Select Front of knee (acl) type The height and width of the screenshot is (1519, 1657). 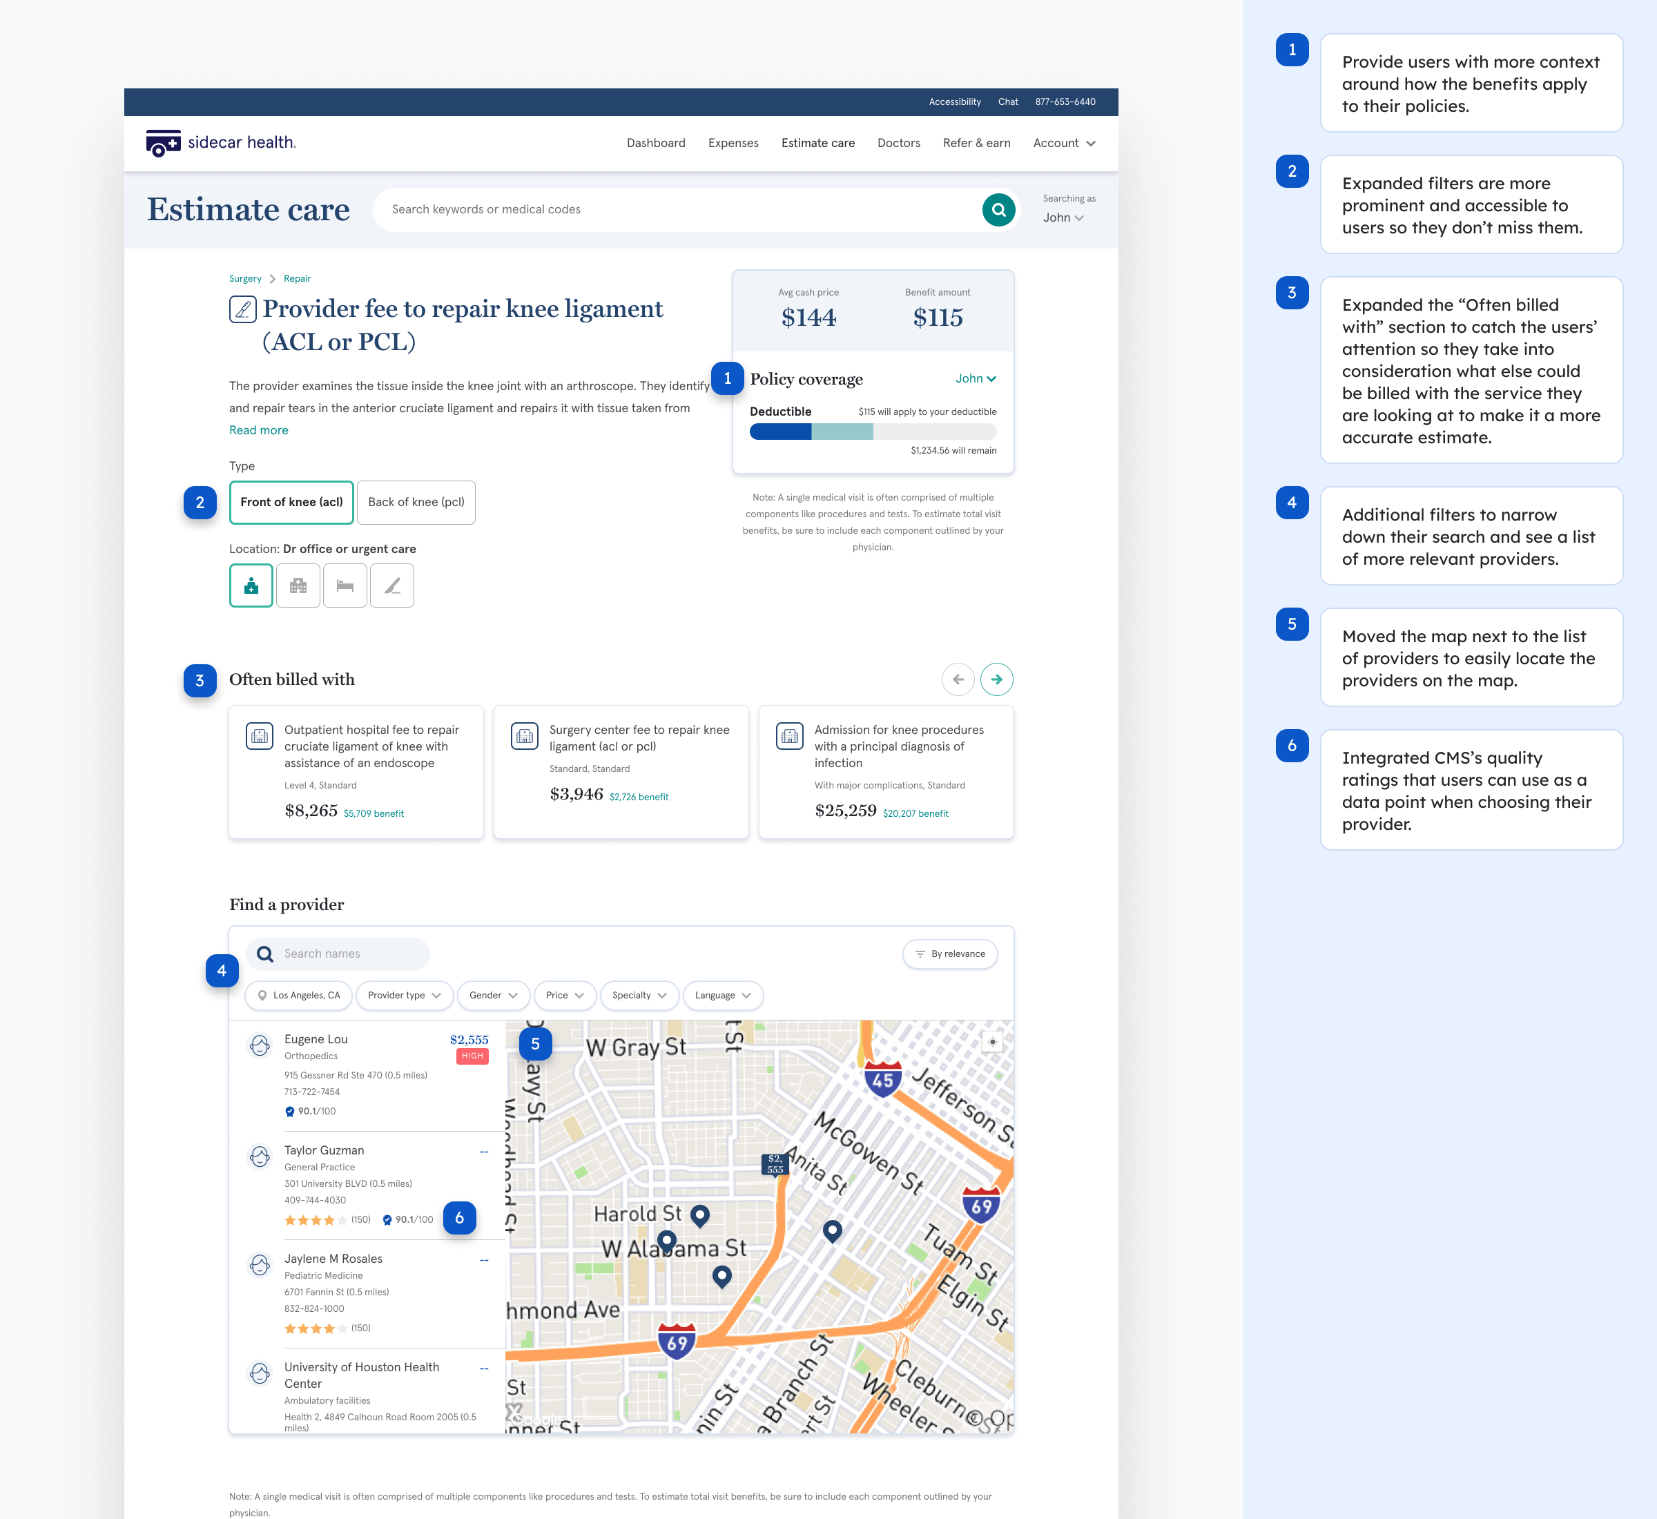click(291, 502)
